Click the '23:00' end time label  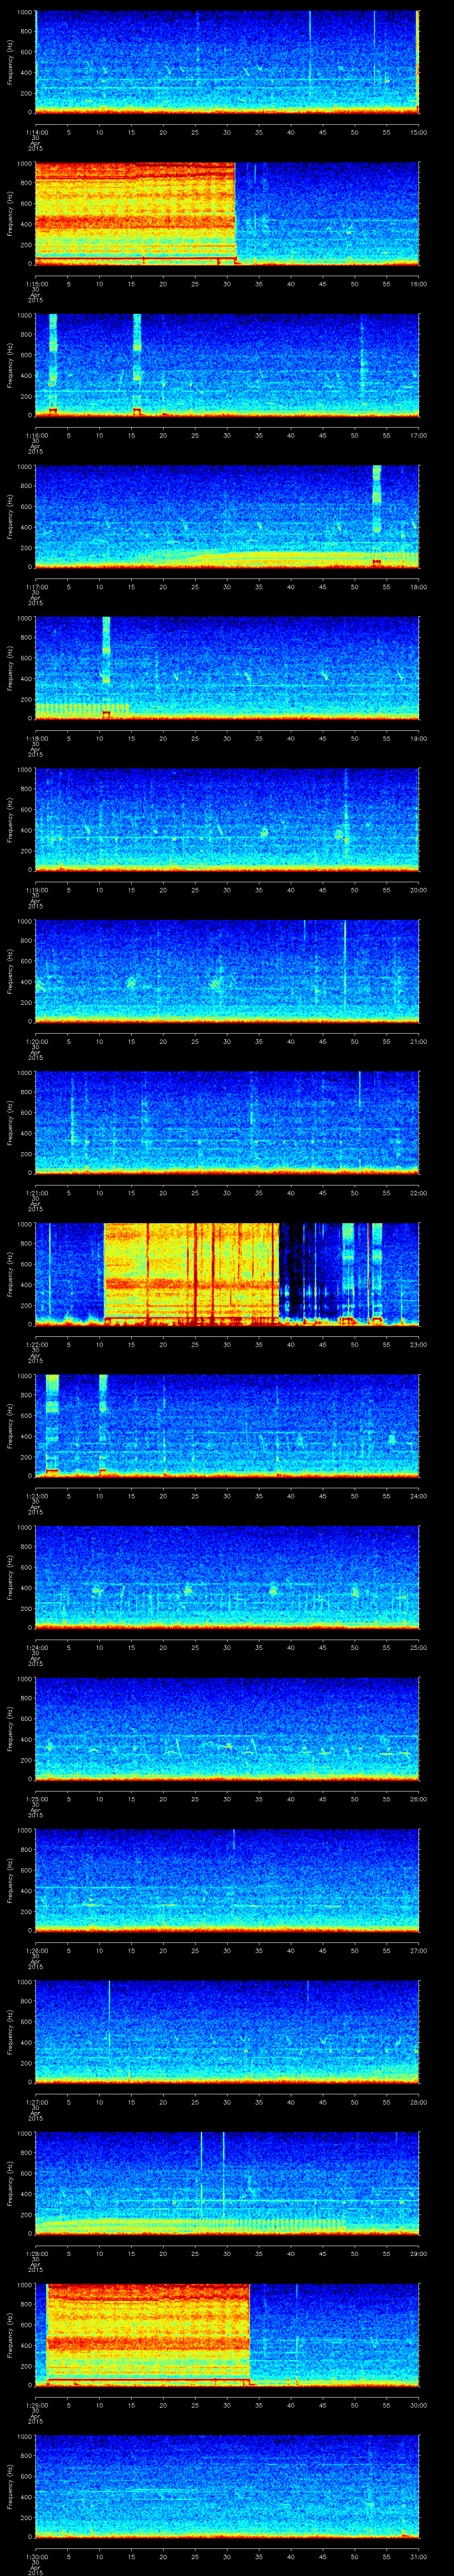click(x=418, y=1344)
